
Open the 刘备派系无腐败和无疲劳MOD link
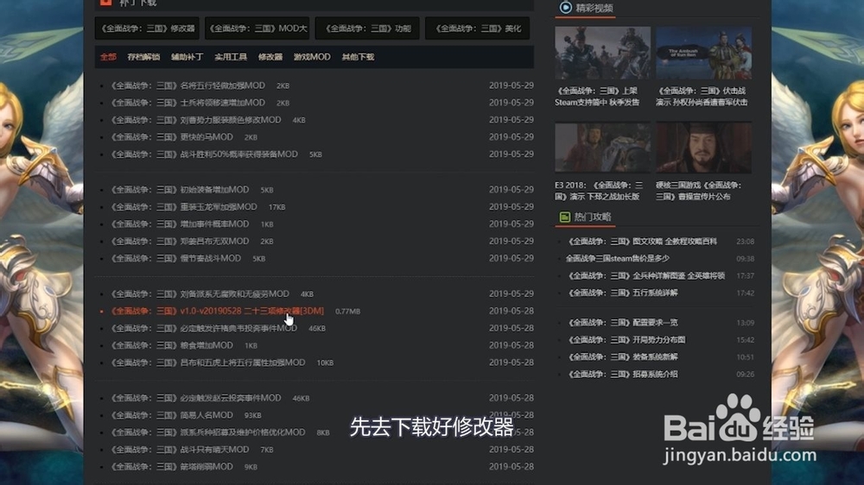click(x=200, y=294)
